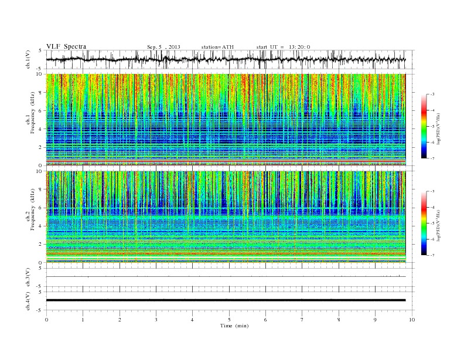464x359 pixels.
Task: Click tick label "5" on the Time axis
Action: [229, 320]
